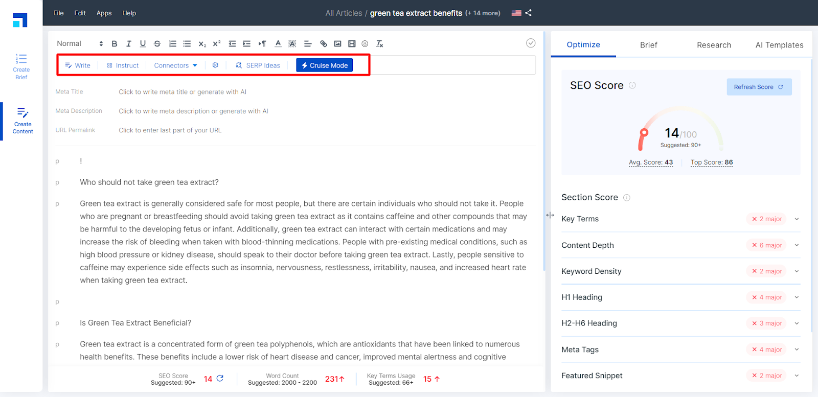This screenshot has height=397, width=818.
Task: Click the SEO Score info icon
Action: pos(632,85)
